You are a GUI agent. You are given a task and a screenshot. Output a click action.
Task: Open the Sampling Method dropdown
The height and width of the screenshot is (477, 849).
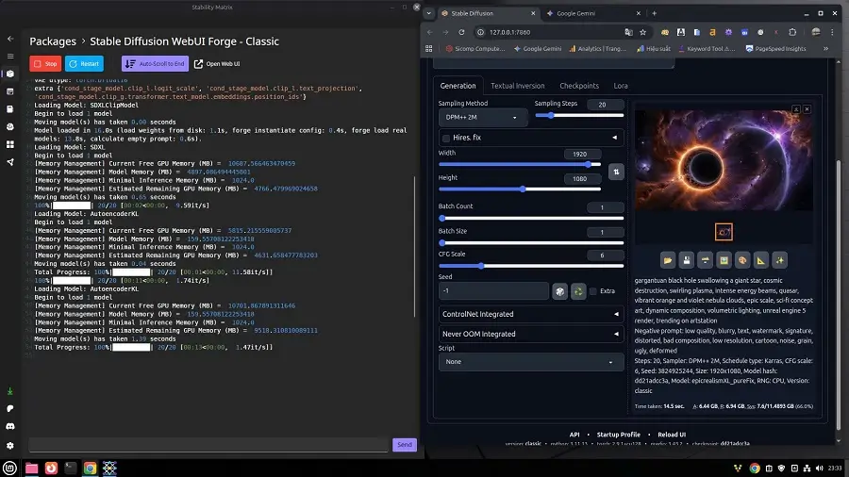click(x=482, y=117)
